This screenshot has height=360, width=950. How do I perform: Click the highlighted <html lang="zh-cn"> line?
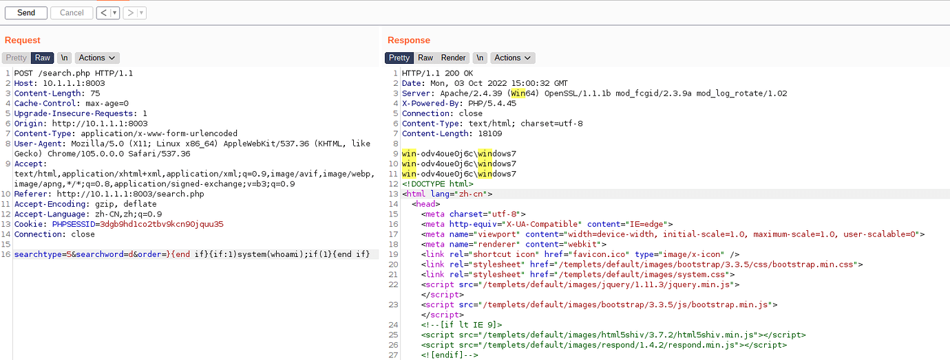pos(447,194)
